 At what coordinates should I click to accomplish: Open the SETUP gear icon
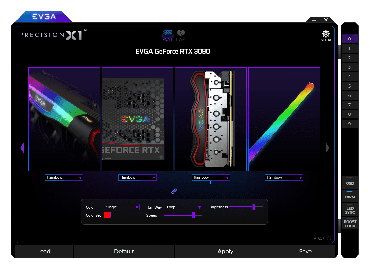pos(326,36)
